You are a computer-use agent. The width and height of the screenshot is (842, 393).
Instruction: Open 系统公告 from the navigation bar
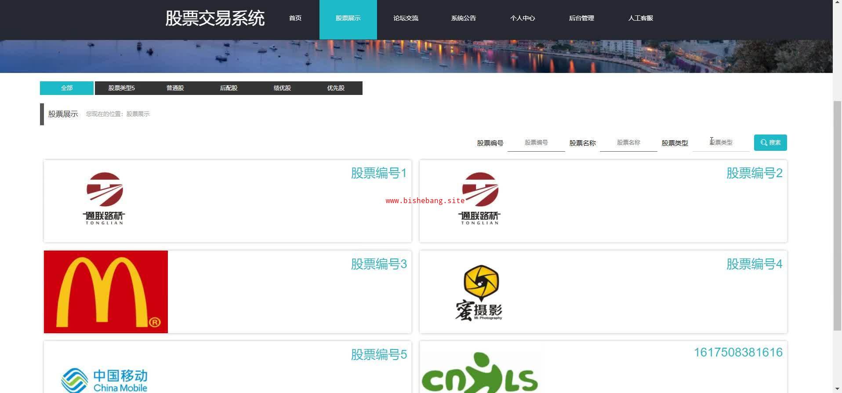463,18
